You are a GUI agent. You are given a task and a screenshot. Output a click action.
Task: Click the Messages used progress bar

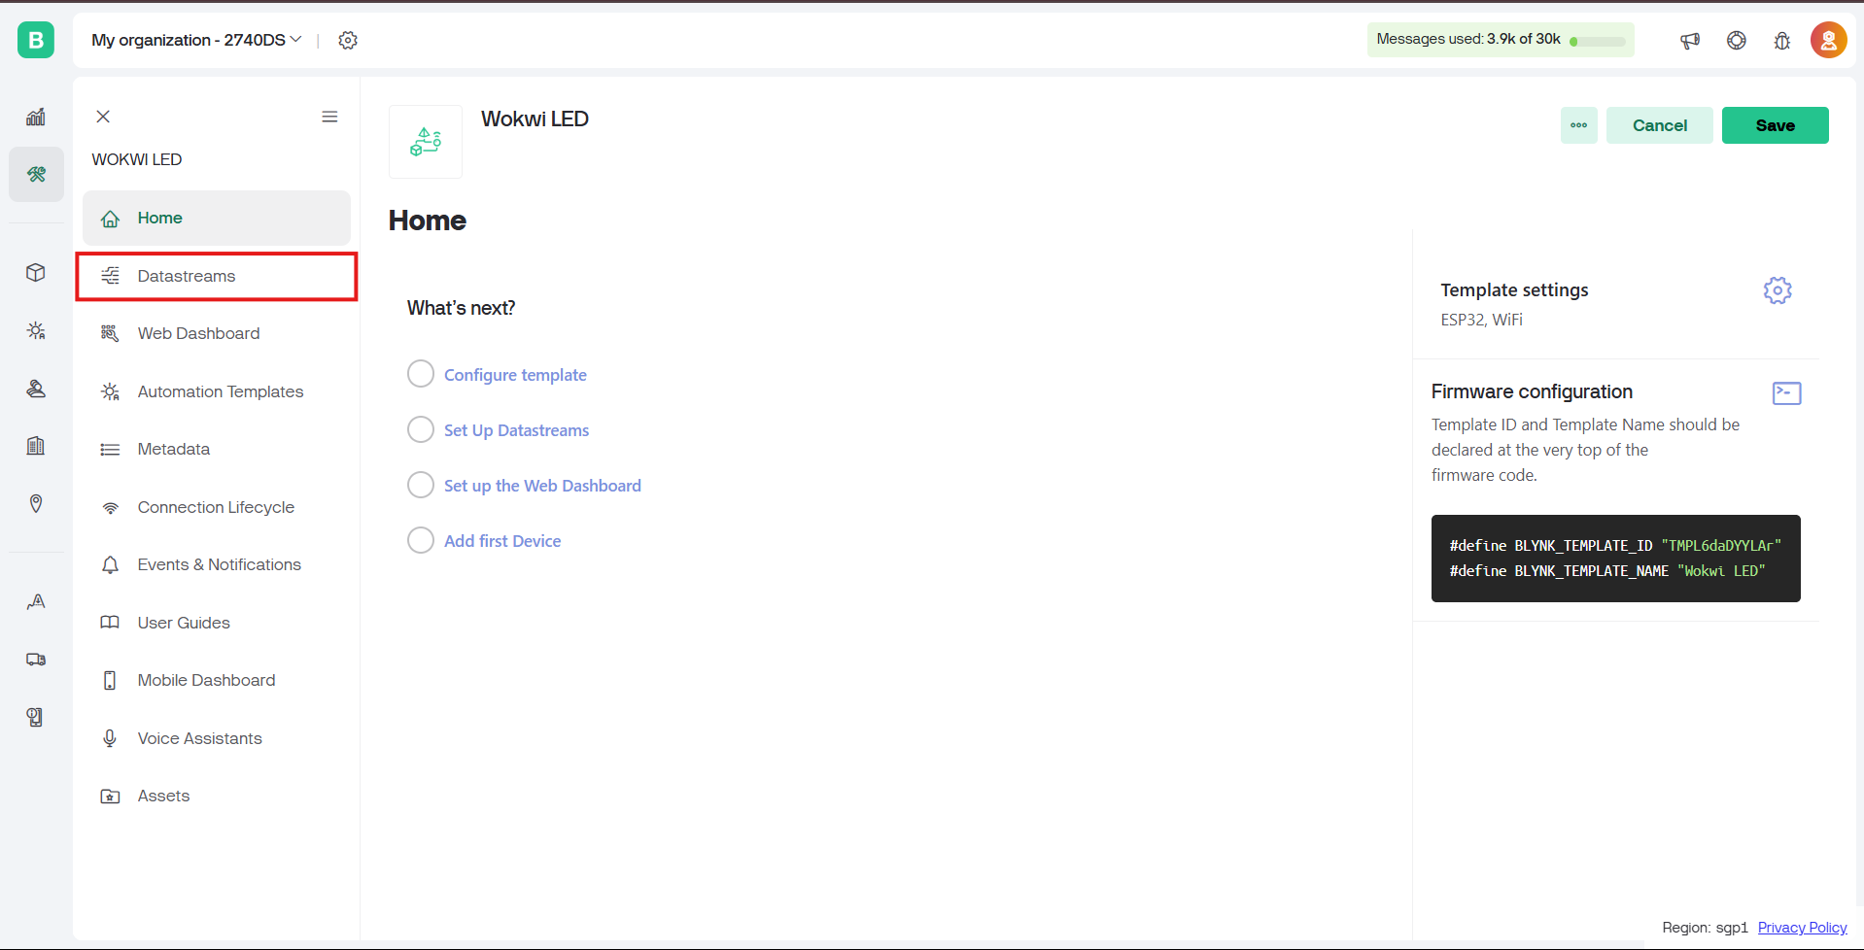1598,41
